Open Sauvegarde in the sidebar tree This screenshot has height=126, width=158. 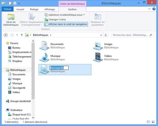click(x=19, y=88)
